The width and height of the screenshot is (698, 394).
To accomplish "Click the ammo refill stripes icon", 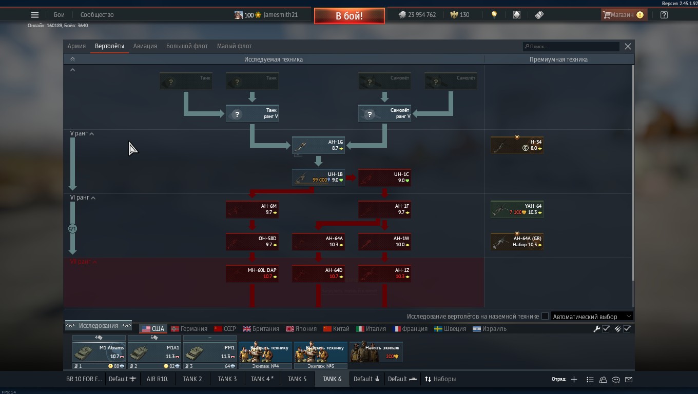I will click(618, 329).
